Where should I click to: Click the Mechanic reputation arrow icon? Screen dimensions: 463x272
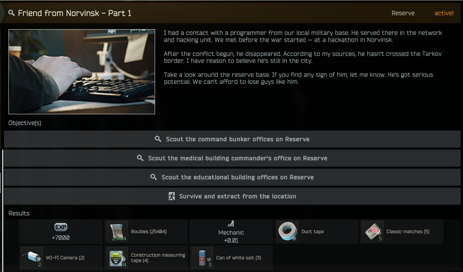(x=231, y=224)
